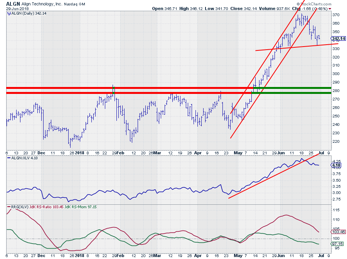Click the bar-chart icon beside ALGN (Daily)

(x=9, y=13)
